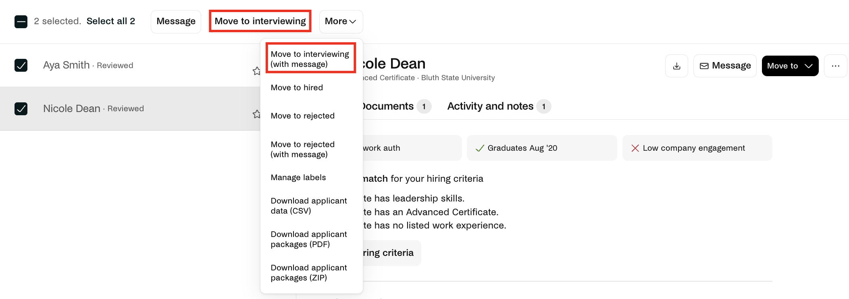
Task: Click the hiring criteria button
Action: [391, 253]
